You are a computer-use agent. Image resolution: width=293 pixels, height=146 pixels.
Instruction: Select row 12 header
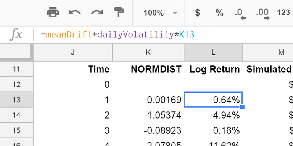[16, 84]
